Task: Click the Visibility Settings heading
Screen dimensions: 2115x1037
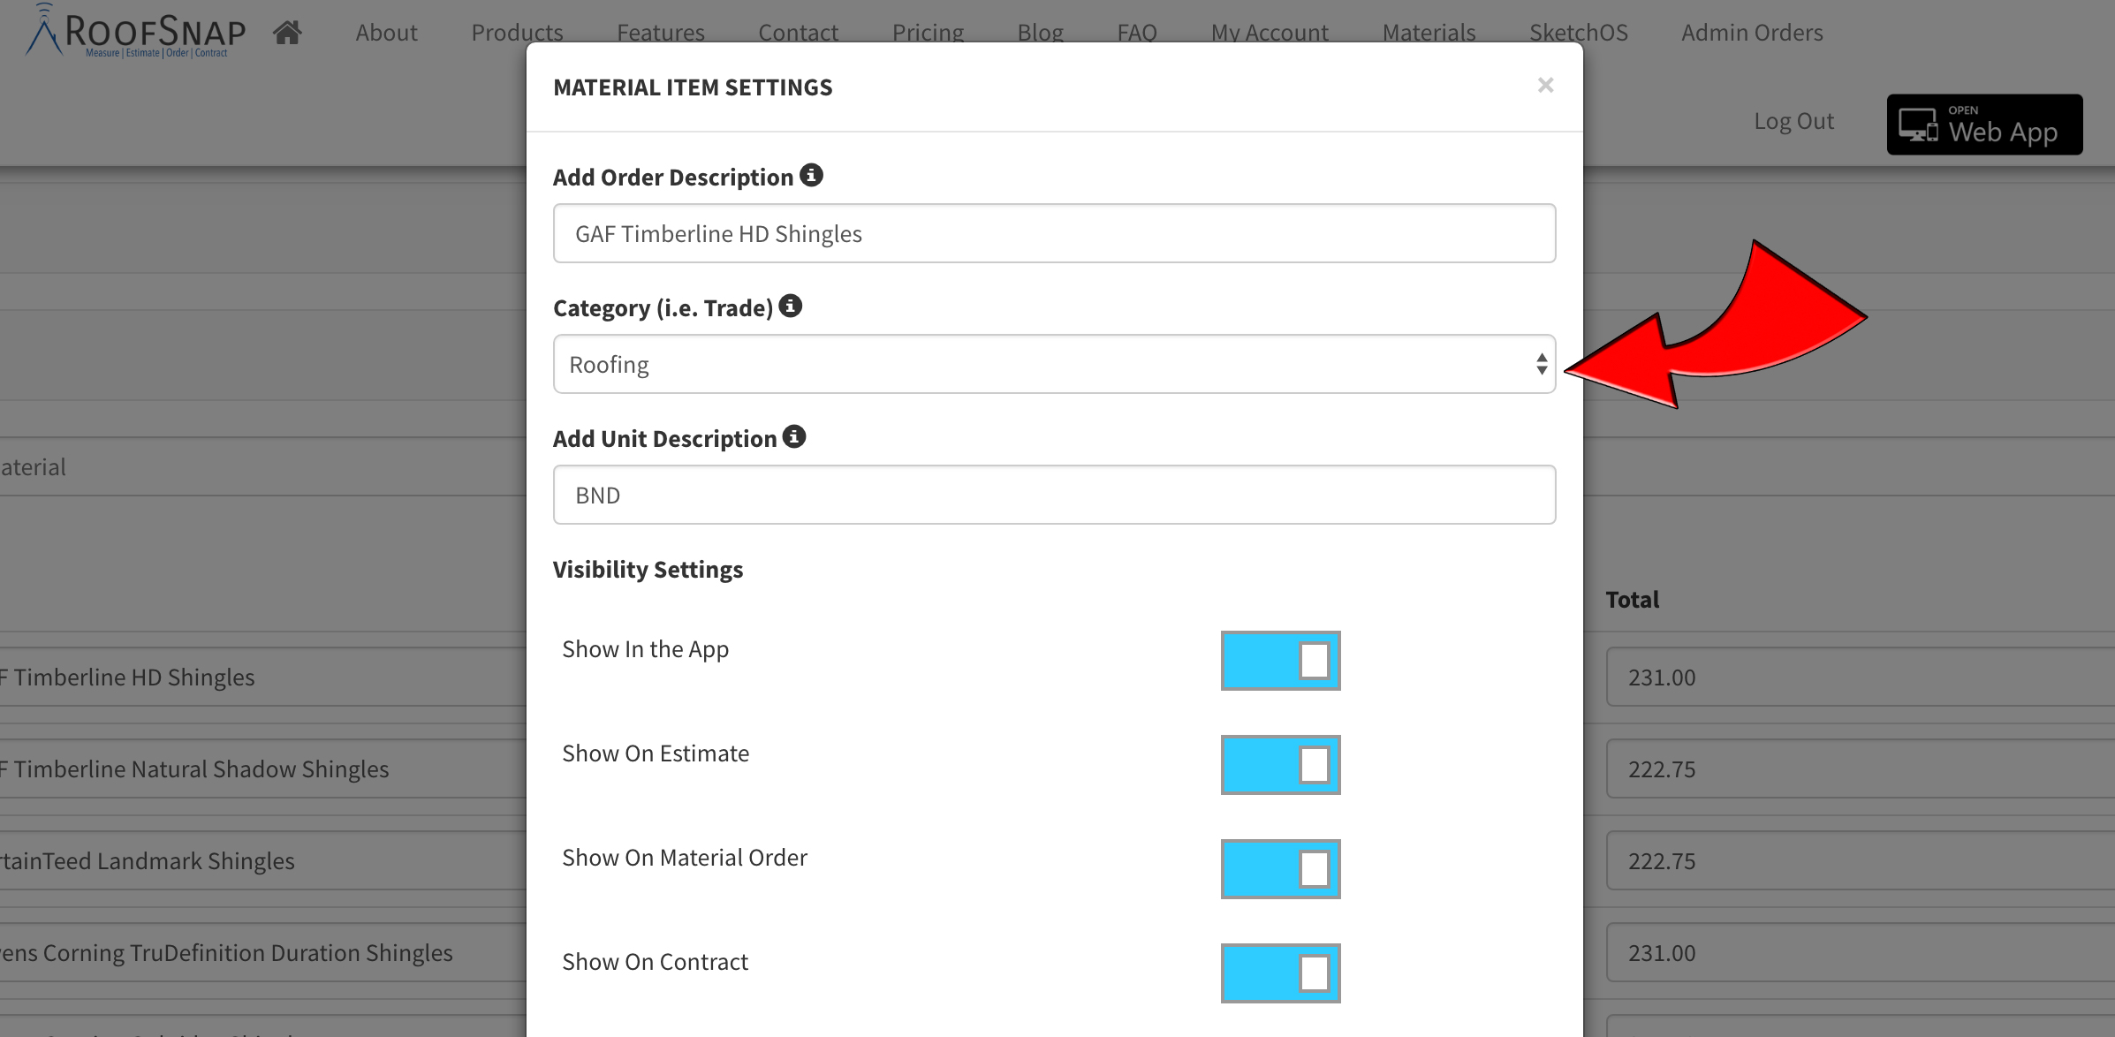Action: click(x=648, y=570)
